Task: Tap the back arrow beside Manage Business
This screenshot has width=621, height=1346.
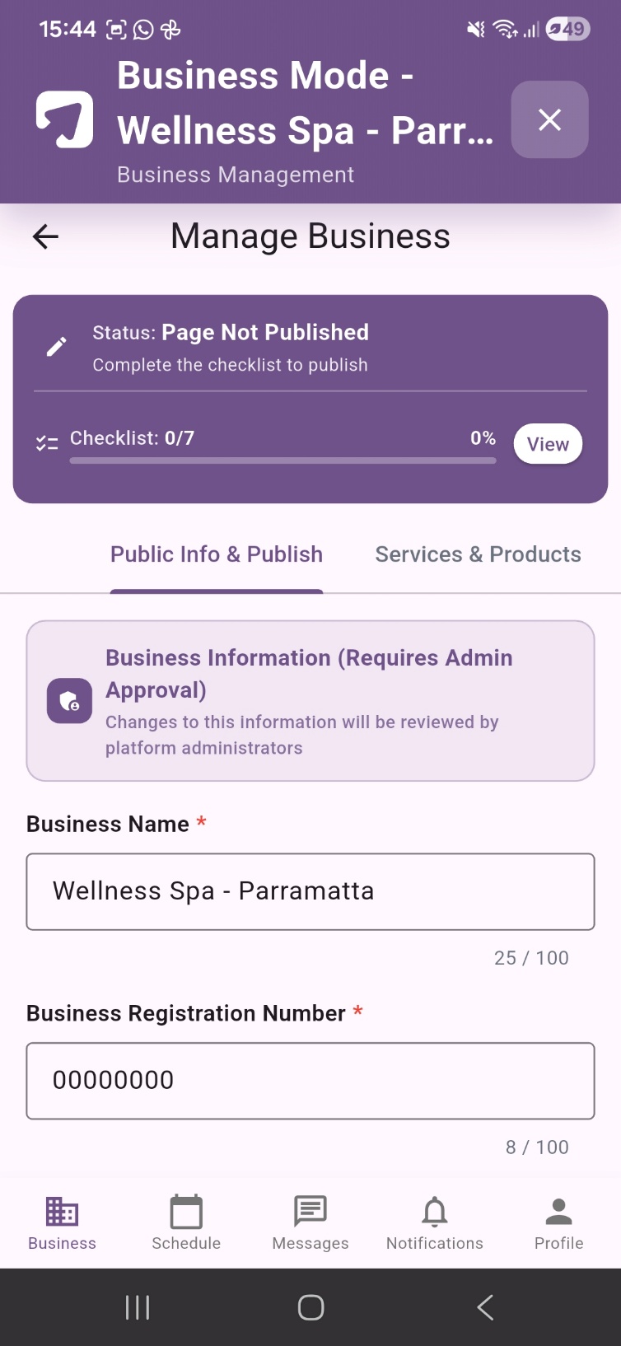Action: click(x=45, y=237)
